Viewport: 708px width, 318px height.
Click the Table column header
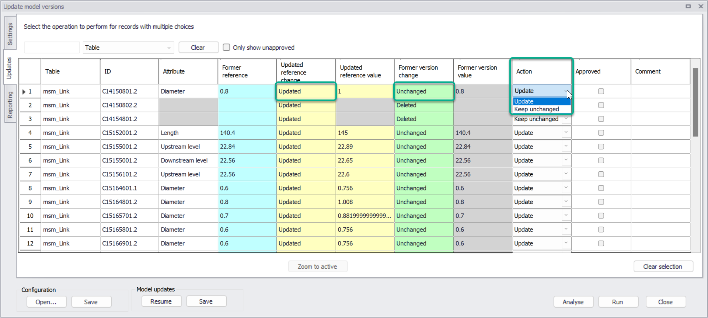click(x=70, y=71)
